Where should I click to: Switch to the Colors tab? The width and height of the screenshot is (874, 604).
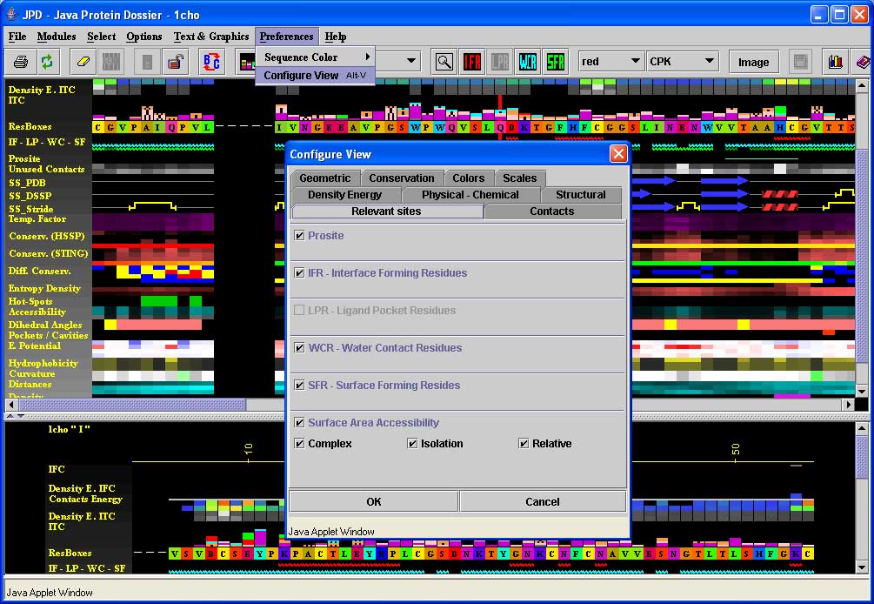(468, 178)
